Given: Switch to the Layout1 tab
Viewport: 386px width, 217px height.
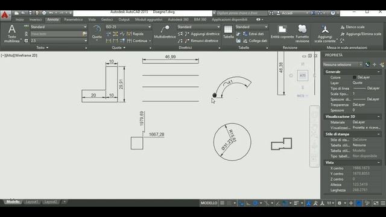Looking at the screenshot, I should point(32,202).
